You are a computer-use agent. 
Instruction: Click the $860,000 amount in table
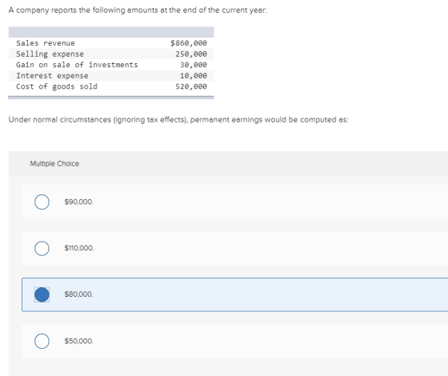point(189,43)
